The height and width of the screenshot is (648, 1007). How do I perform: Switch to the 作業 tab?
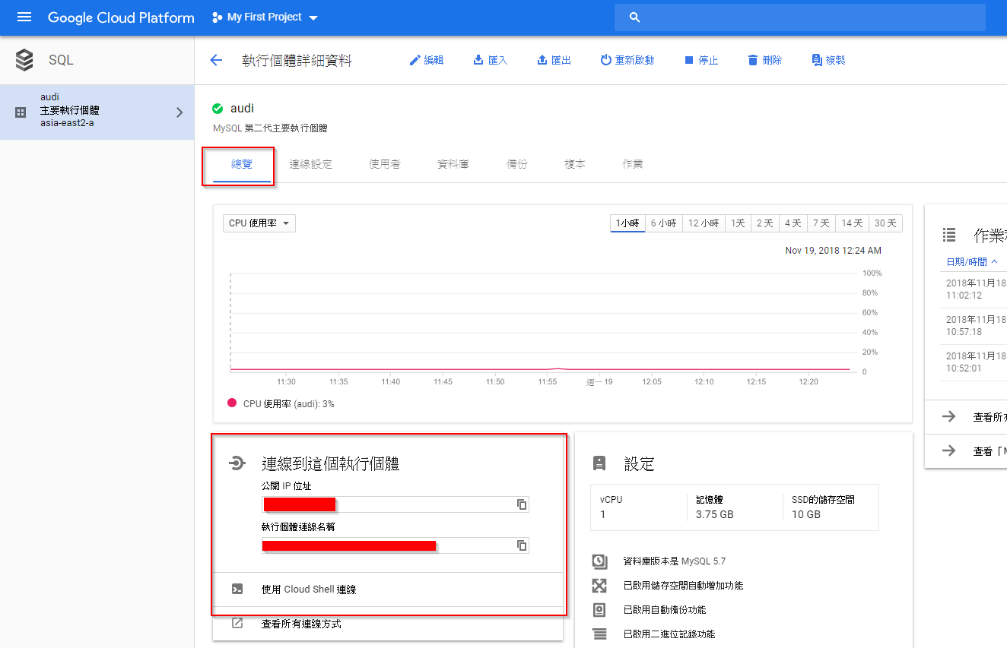[x=633, y=163]
